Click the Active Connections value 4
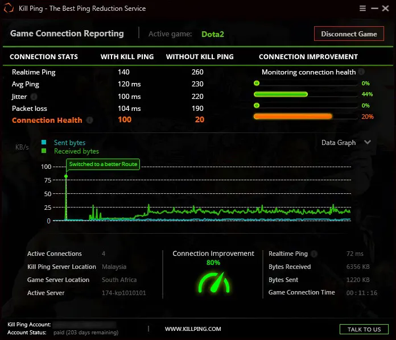 point(104,254)
